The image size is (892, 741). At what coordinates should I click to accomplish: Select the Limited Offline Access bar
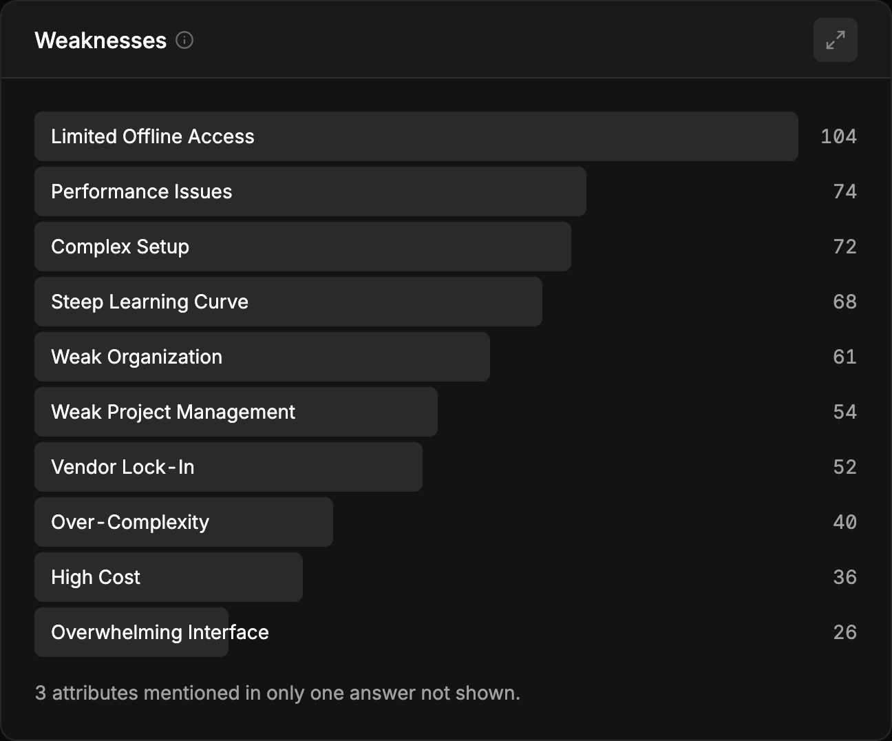(x=416, y=136)
